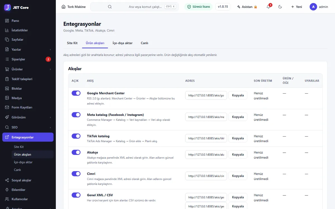Image resolution: width=335 pixels, height=209 pixels.
Task: Toggle the TikTok katalog feed switch
Action: click(76, 136)
